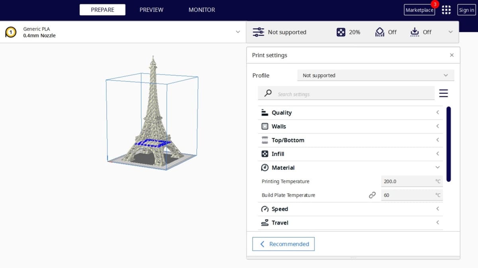Switch to the MONITOR stage
Viewport: 478px width, 268px height.
tap(202, 10)
